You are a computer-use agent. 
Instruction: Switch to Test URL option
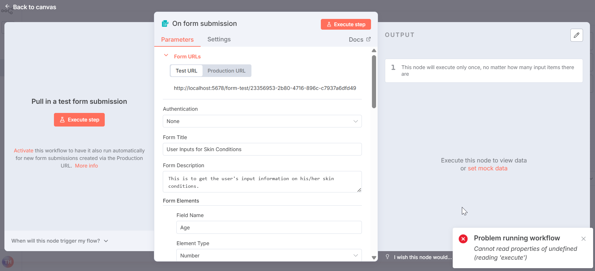pos(186,71)
